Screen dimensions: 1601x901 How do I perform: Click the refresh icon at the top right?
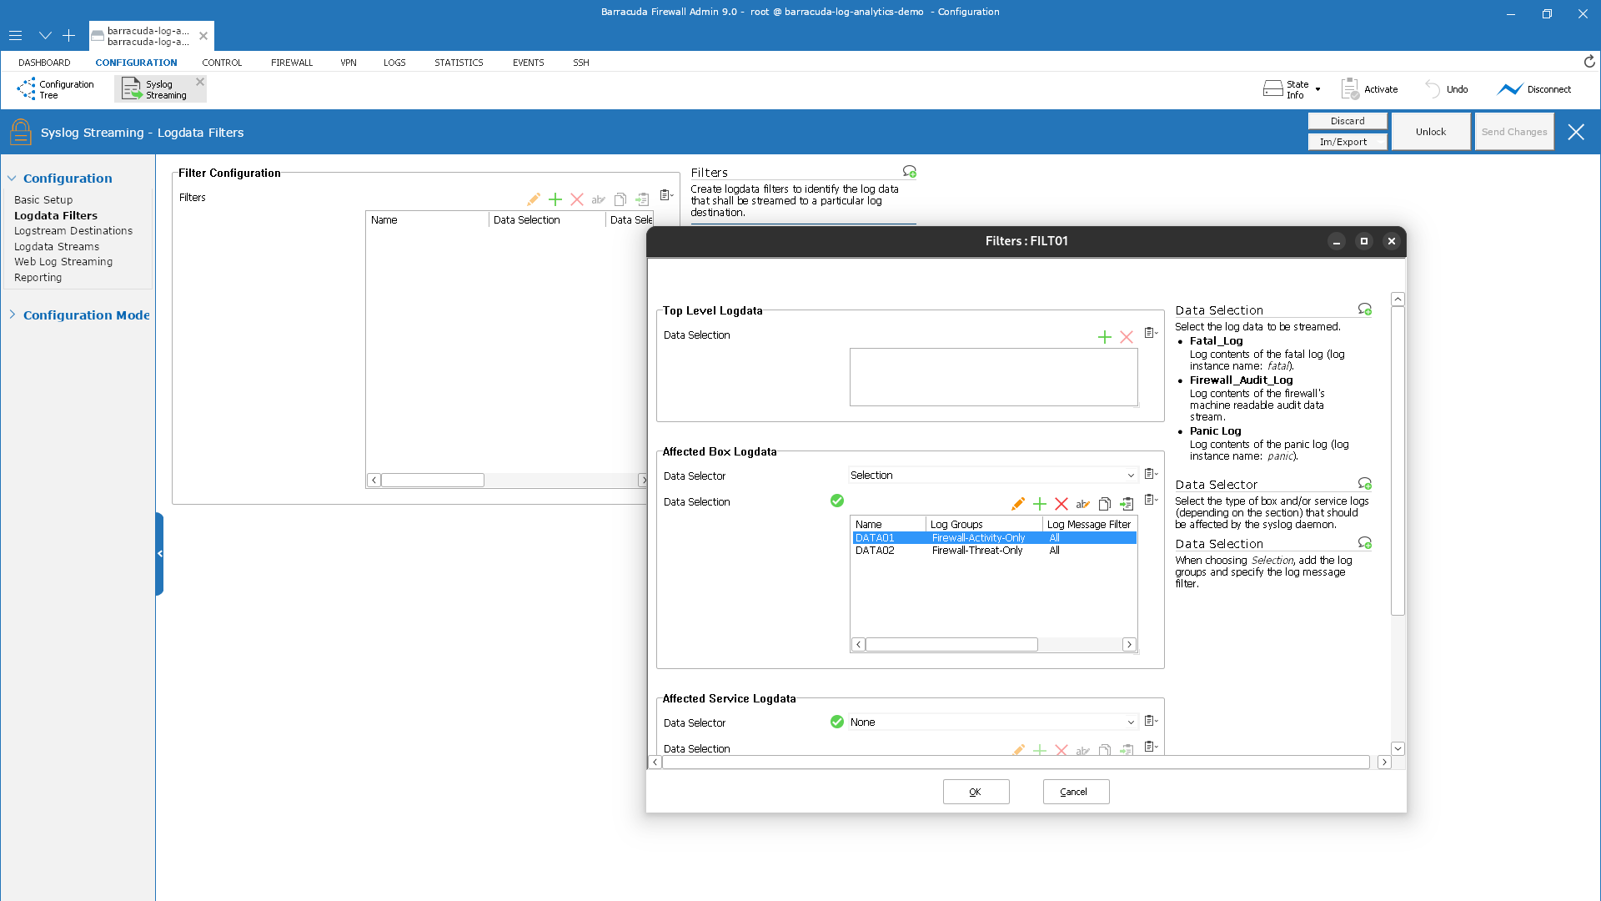click(1589, 62)
